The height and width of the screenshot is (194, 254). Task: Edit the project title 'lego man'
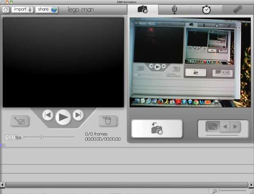click(x=81, y=10)
